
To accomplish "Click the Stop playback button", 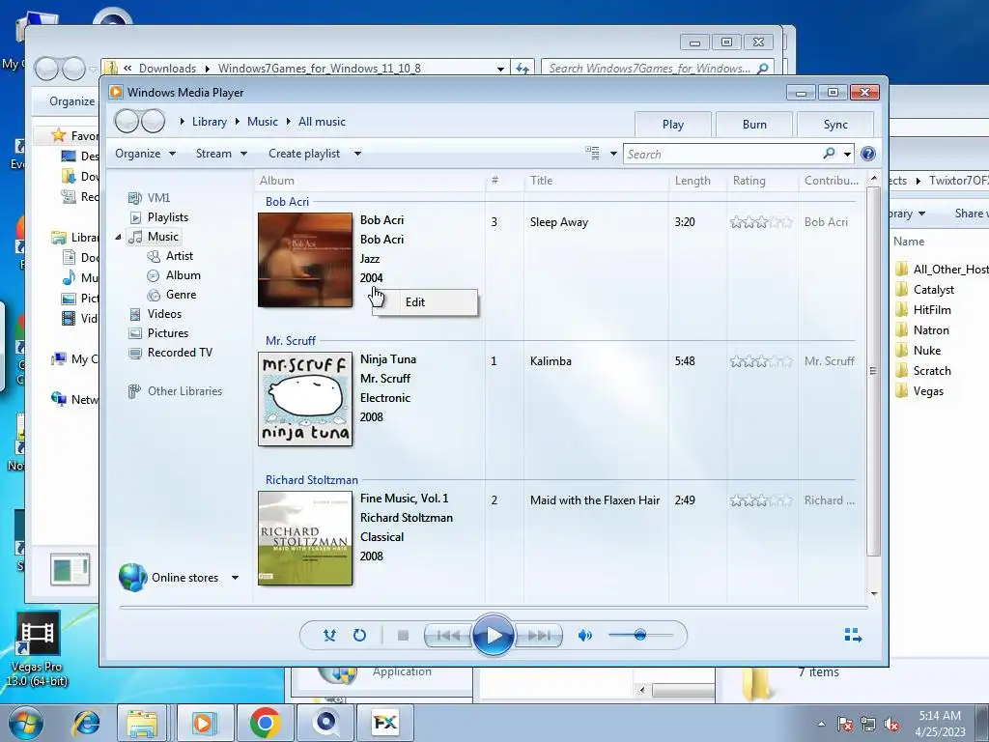I will pyautogui.click(x=403, y=636).
